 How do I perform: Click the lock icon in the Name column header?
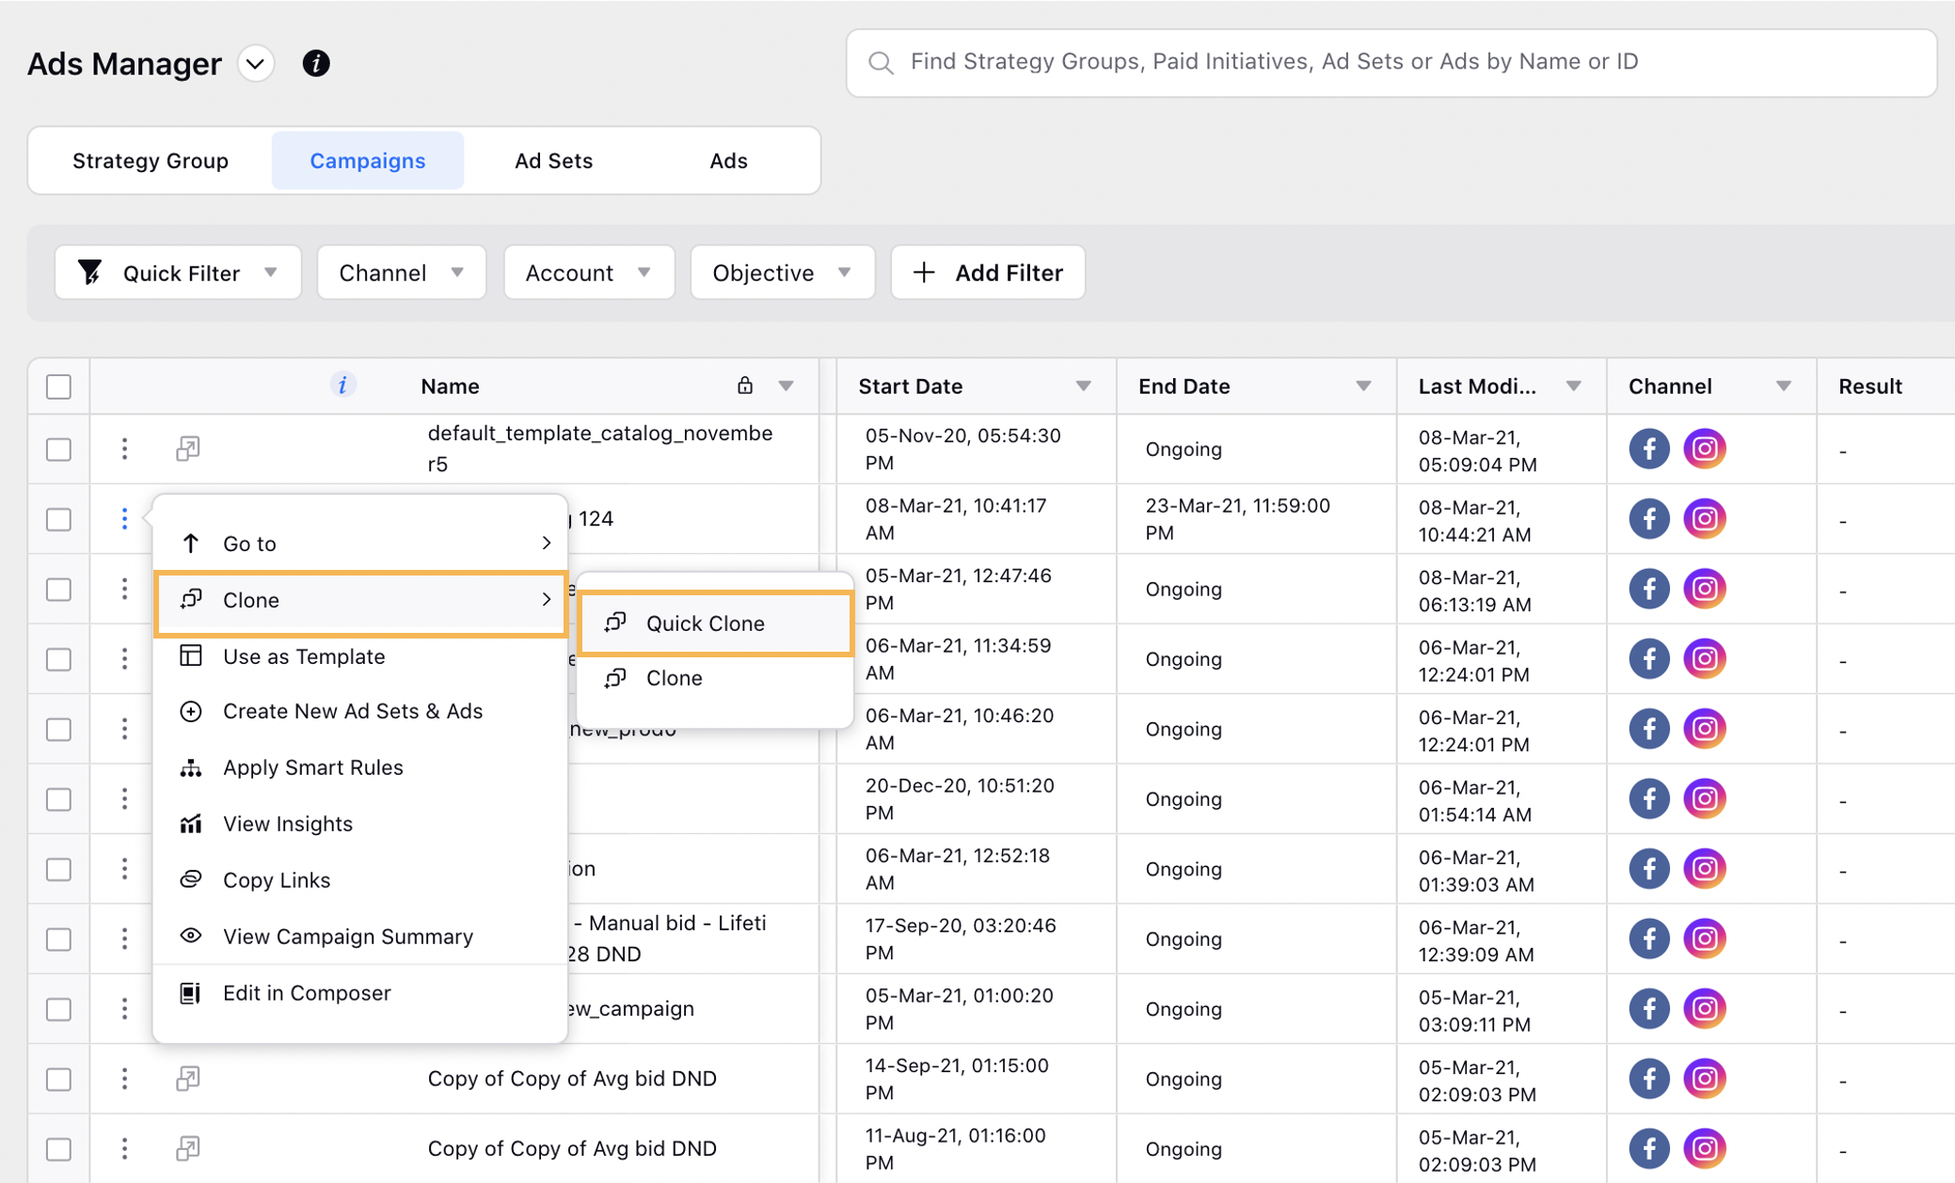pyautogui.click(x=745, y=386)
